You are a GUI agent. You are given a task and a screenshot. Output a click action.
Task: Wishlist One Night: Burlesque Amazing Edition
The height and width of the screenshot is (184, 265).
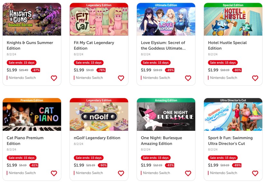(x=188, y=173)
